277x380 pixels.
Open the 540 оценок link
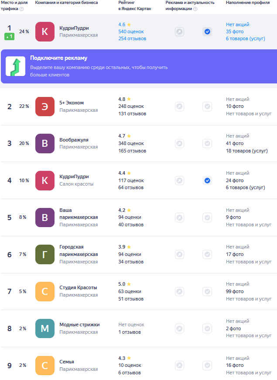(x=131, y=31)
